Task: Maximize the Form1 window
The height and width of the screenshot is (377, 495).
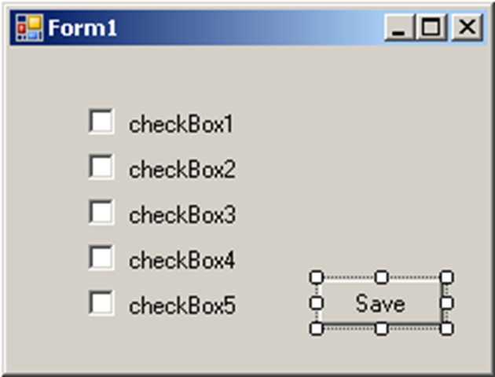Action: coord(431,28)
